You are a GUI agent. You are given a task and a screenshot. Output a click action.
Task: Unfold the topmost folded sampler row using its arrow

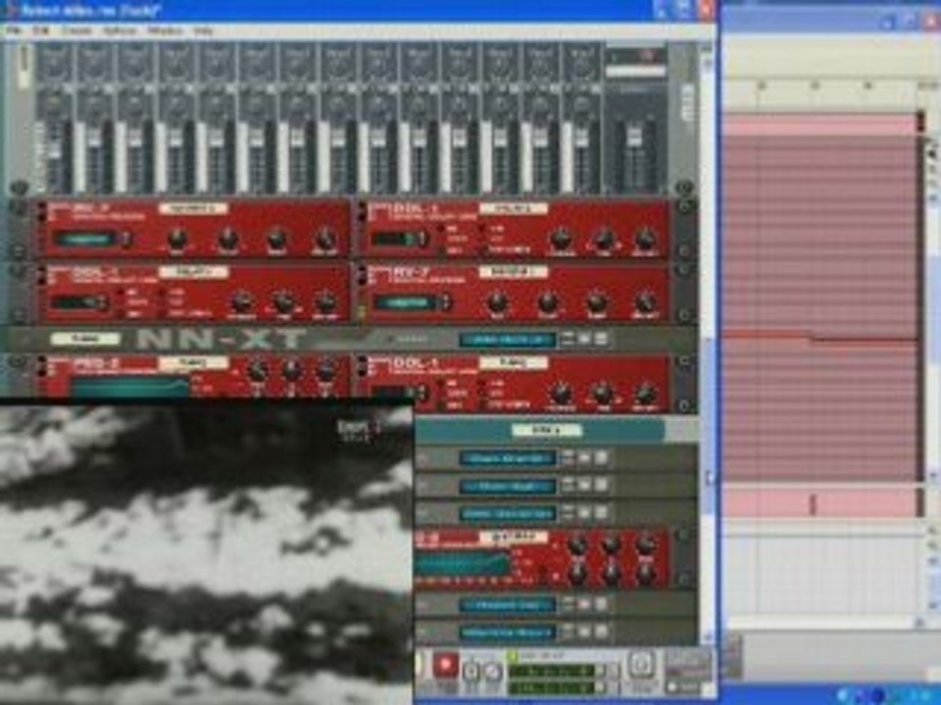[x=422, y=458]
